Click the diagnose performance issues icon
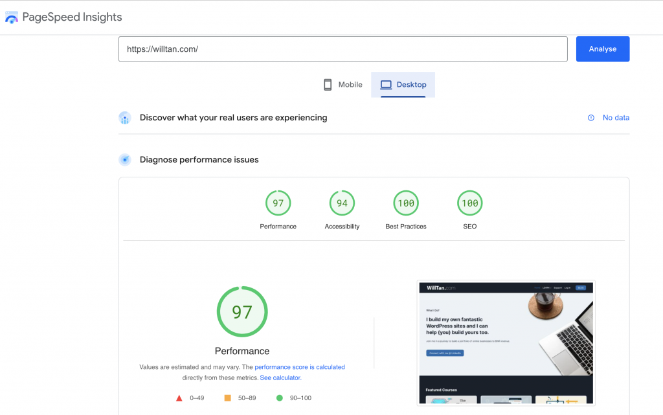Image resolution: width=663 pixels, height=415 pixels. click(x=125, y=160)
